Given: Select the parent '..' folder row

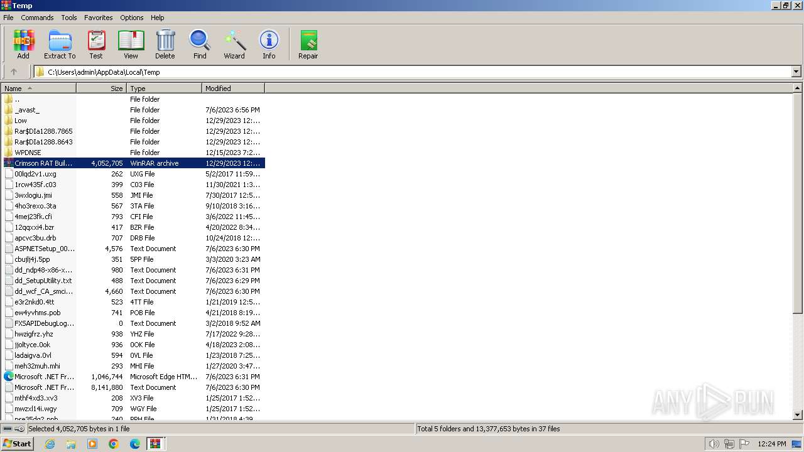Looking at the screenshot, I should pos(133,99).
